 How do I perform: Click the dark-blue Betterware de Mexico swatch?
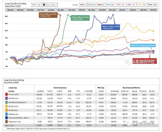click(6, 118)
